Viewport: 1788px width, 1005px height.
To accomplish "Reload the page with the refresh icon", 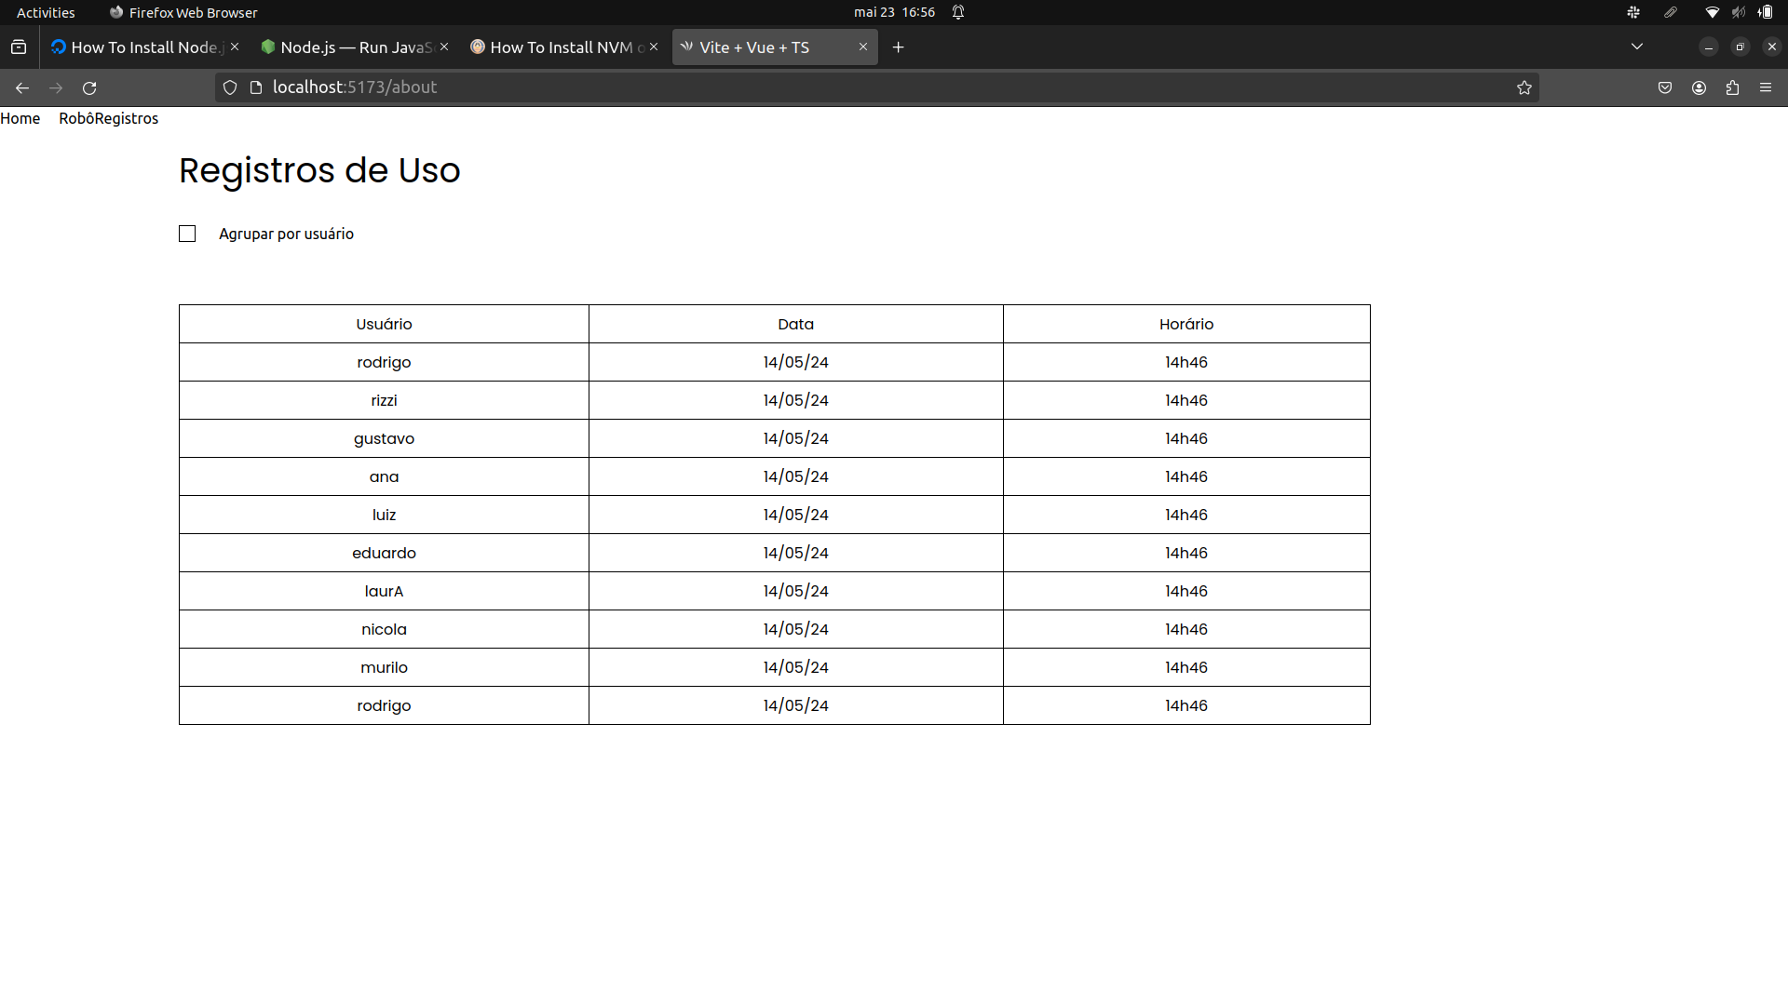I will pos(89,87).
